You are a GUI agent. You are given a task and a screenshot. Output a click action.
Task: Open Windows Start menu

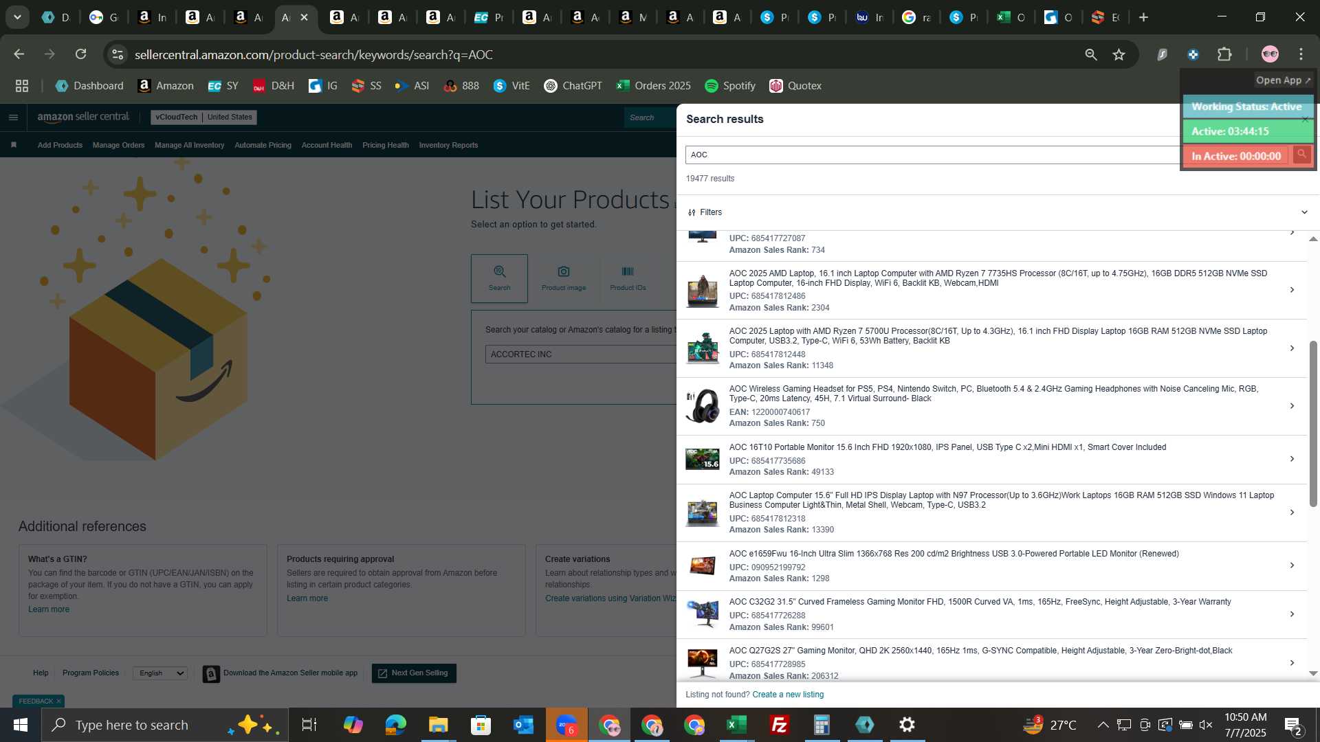[x=21, y=725]
